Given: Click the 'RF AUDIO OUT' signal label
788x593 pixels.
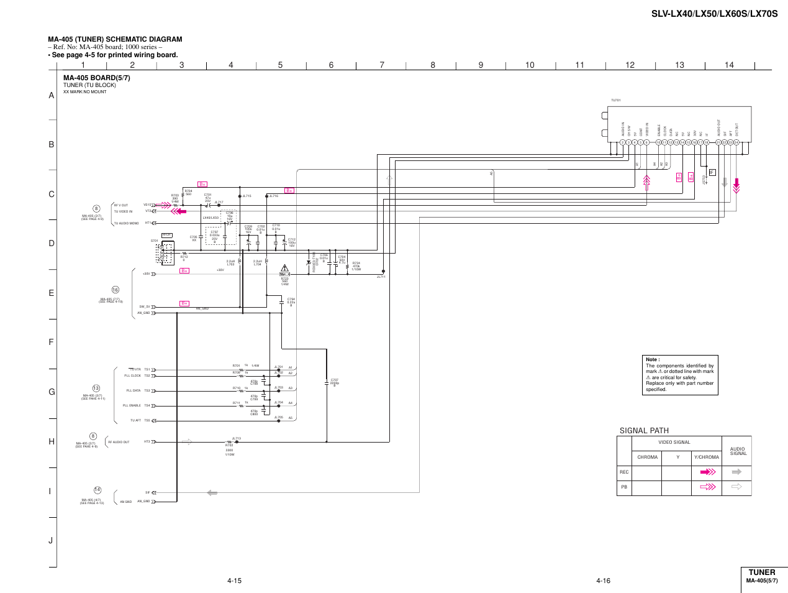Looking at the screenshot, I should [119, 442].
